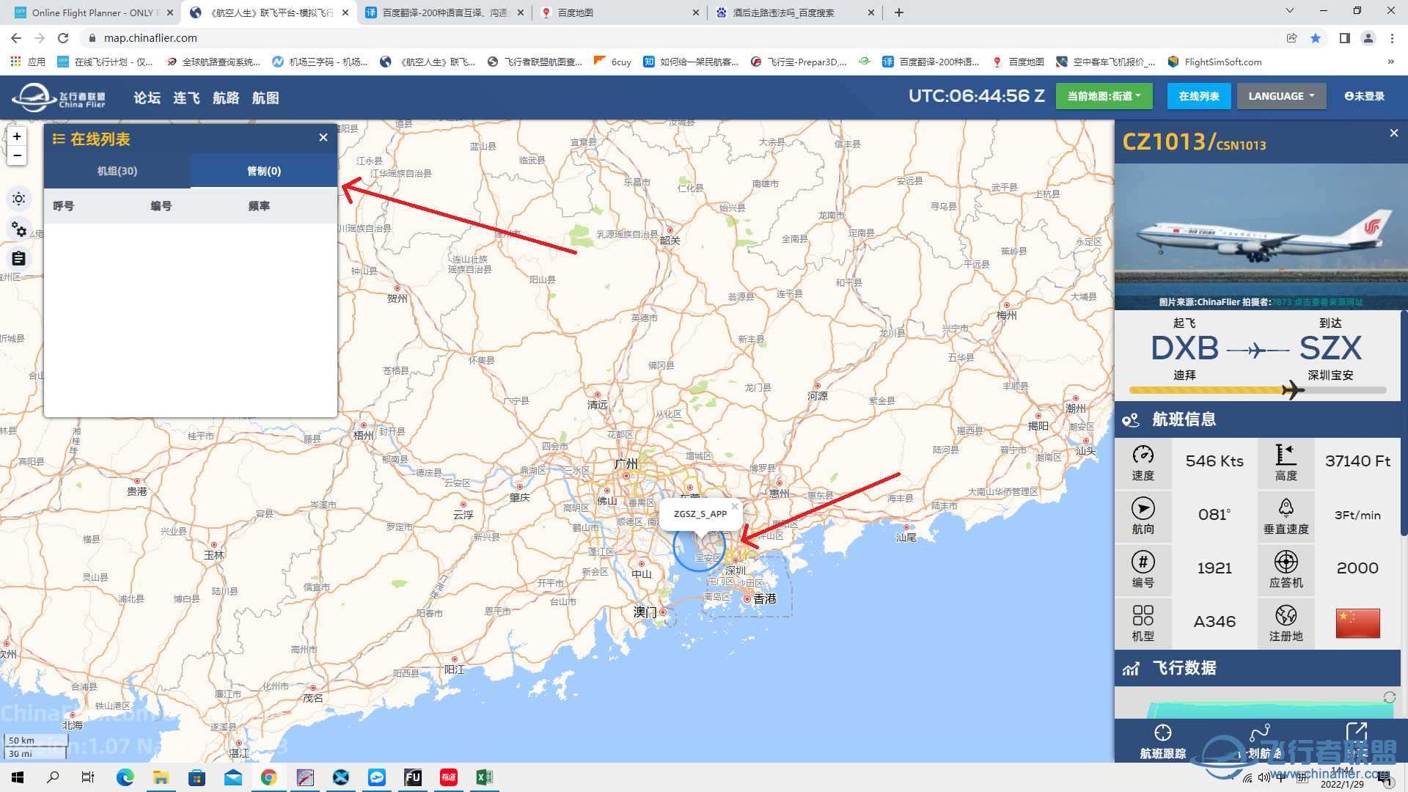Image resolution: width=1408 pixels, height=792 pixels.
Task: Zoom in the map with the plus button
Action: (x=17, y=136)
